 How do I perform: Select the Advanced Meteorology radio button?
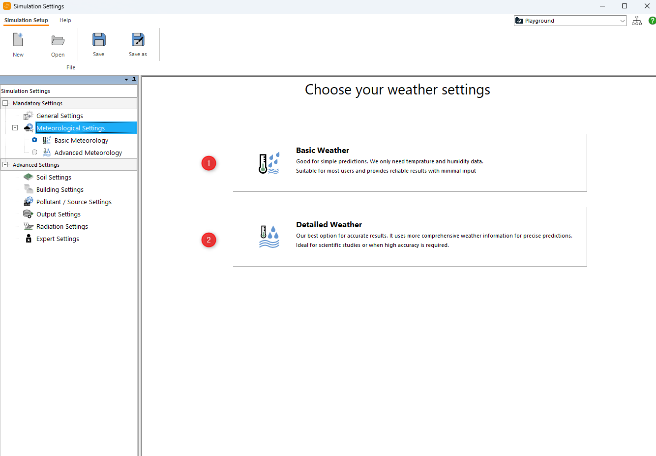[34, 152]
